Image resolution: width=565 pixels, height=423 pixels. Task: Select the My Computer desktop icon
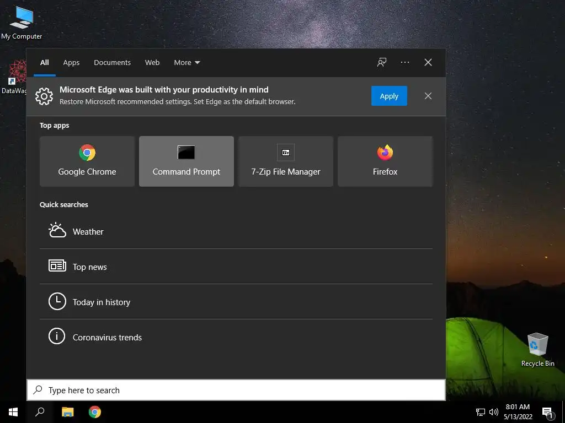(22, 23)
